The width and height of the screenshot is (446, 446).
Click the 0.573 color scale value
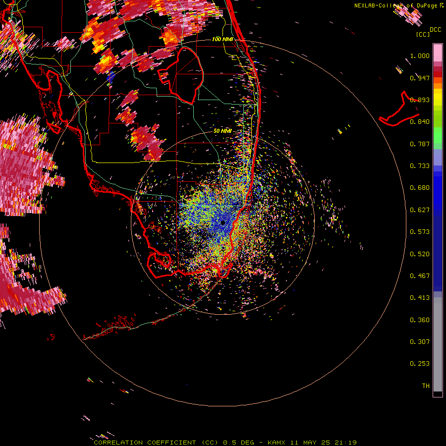[x=420, y=232]
